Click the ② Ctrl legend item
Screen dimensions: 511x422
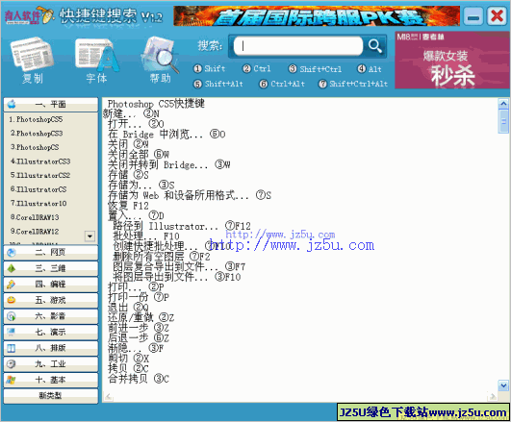click(x=257, y=68)
